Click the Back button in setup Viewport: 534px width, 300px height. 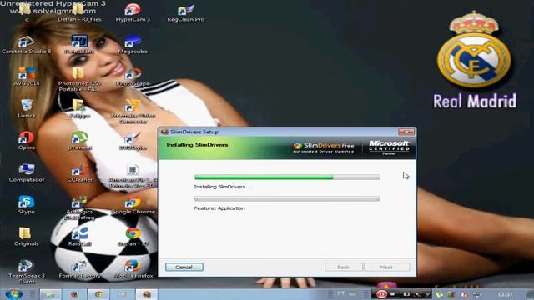343,267
